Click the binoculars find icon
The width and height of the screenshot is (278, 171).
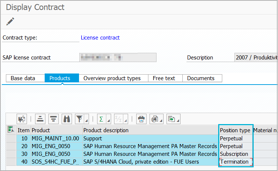(67, 119)
